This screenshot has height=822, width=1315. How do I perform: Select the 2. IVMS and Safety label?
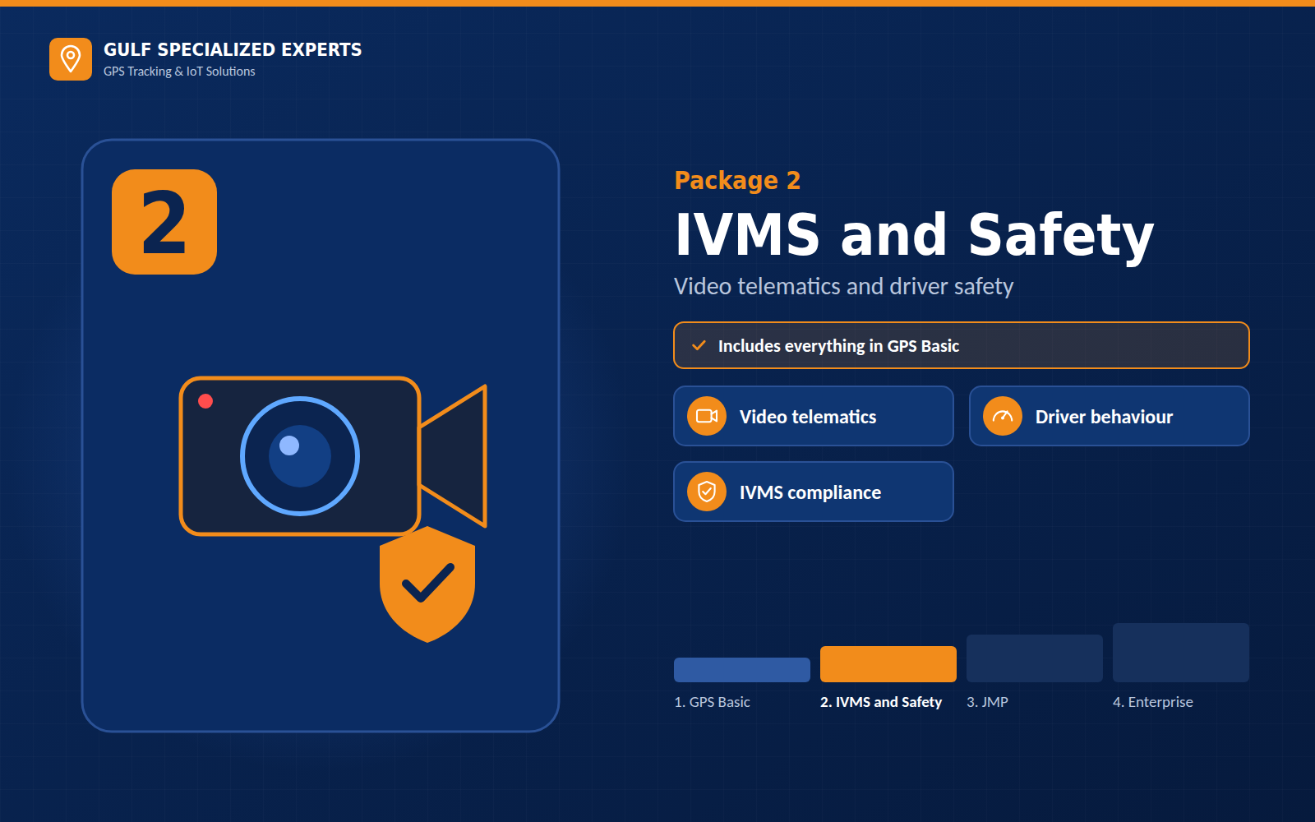[881, 702]
